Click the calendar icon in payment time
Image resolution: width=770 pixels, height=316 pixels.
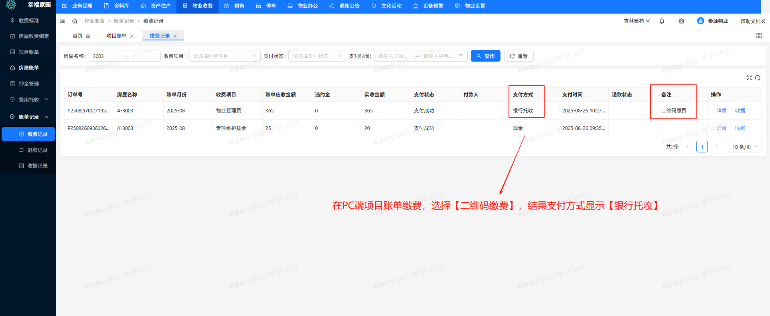(x=461, y=56)
